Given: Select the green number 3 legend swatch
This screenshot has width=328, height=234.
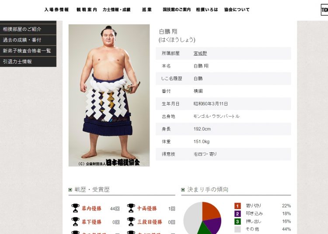Looking at the screenshot, I should [x=237, y=221].
